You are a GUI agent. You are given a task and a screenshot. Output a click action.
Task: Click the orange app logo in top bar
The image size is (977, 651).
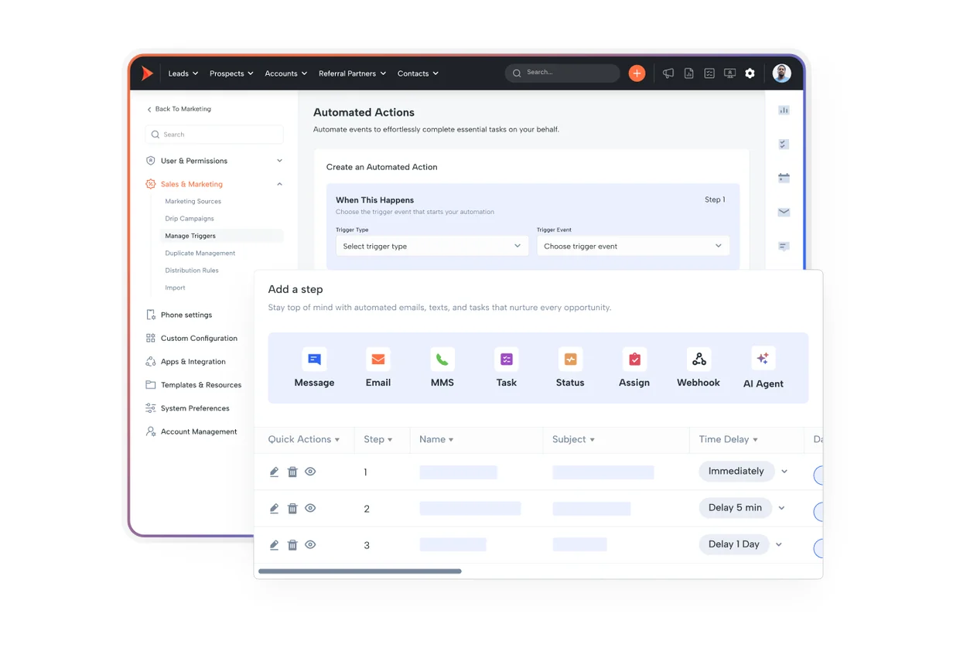tap(147, 73)
